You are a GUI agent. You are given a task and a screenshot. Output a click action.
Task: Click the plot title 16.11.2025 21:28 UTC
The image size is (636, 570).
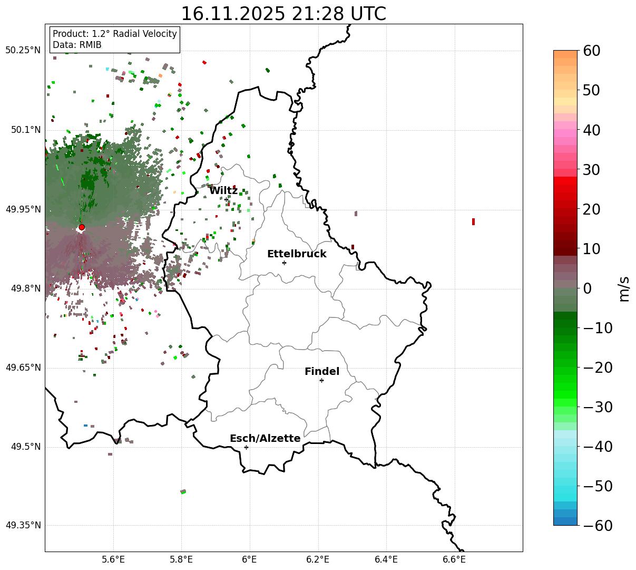[x=283, y=13]
